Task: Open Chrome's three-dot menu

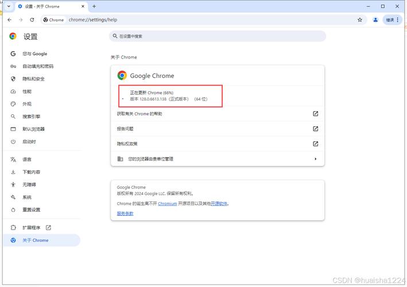Action: point(397,20)
